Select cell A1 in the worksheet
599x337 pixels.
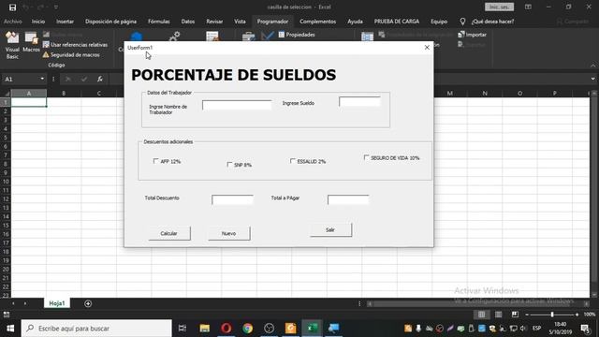click(29, 102)
